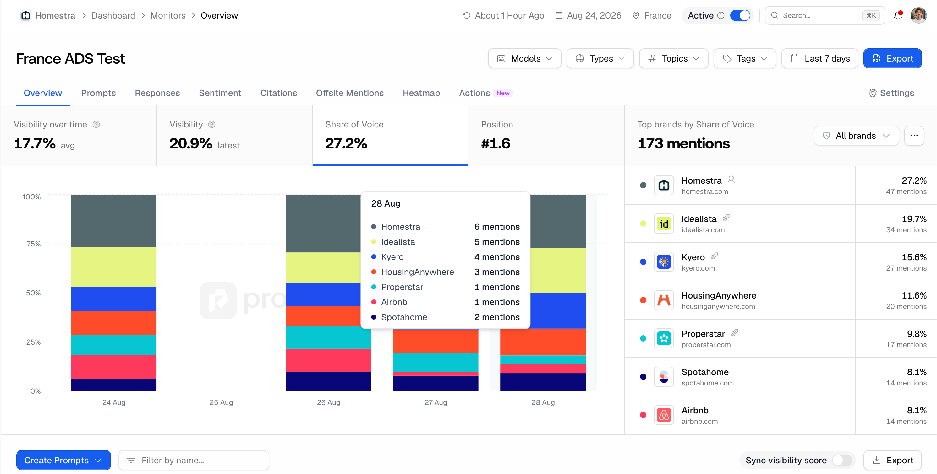Click the HousingAnywhere brand logo
This screenshot has width=937, height=474.
tap(664, 300)
